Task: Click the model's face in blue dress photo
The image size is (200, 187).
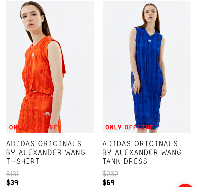Action: click(x=151, y=14)
